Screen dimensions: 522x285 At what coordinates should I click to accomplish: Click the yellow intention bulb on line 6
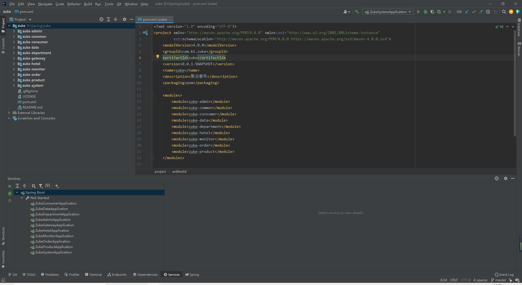(157, 57)
